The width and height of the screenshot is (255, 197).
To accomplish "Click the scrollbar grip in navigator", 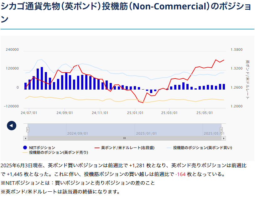I will click(x=124, y=138).
